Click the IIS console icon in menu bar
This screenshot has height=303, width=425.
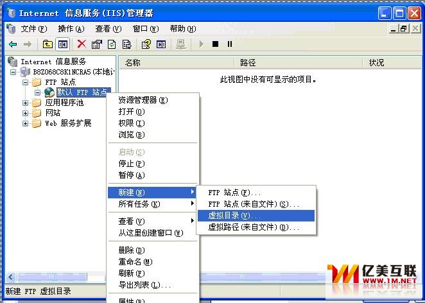(11, 29)
